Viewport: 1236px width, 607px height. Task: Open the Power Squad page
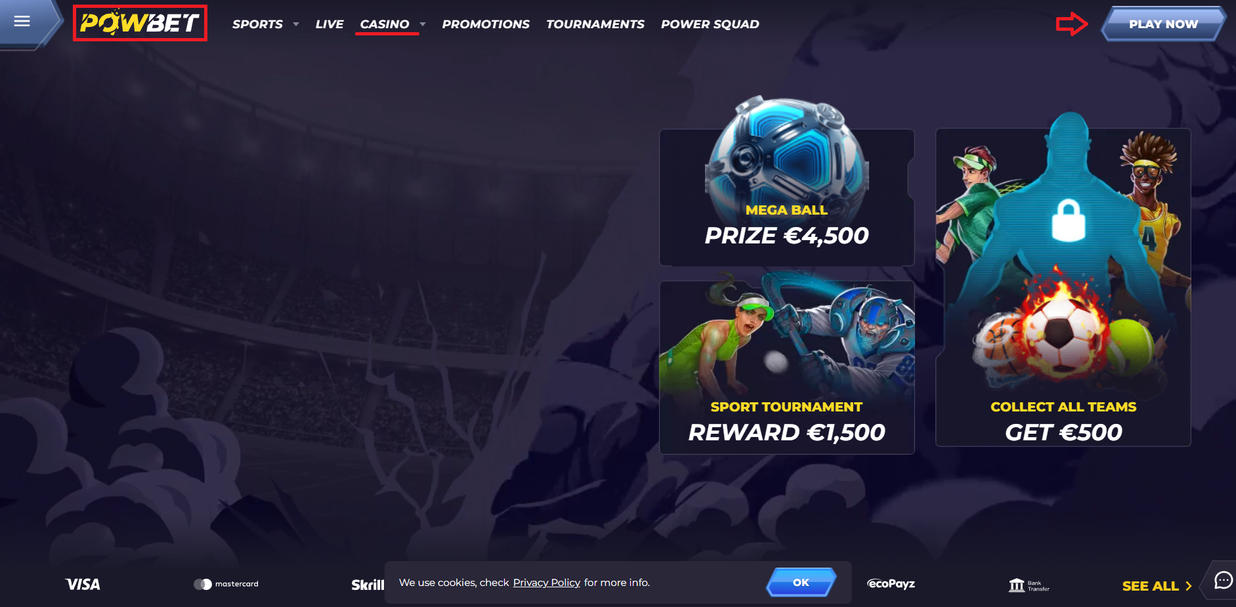(710, 24)
